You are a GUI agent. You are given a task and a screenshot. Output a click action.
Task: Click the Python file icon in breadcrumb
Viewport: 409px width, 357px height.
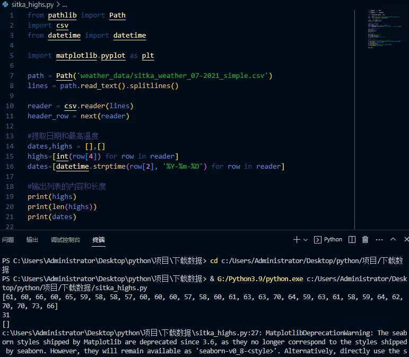[x=5, y=4]
